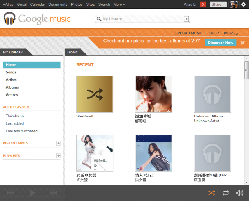Expand the orange MORE menu
The height and width of the screenshot is (201, 249).
(231, 33)
